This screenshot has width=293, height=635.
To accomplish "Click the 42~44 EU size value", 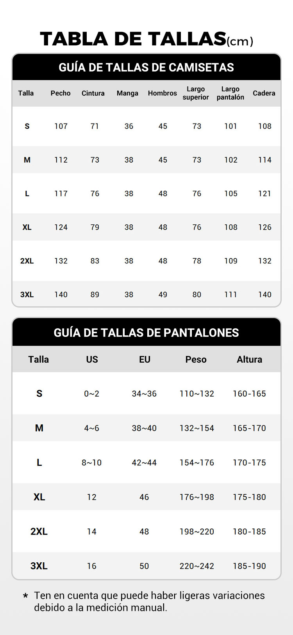I will pyautogui.click(x=144, y=463).
